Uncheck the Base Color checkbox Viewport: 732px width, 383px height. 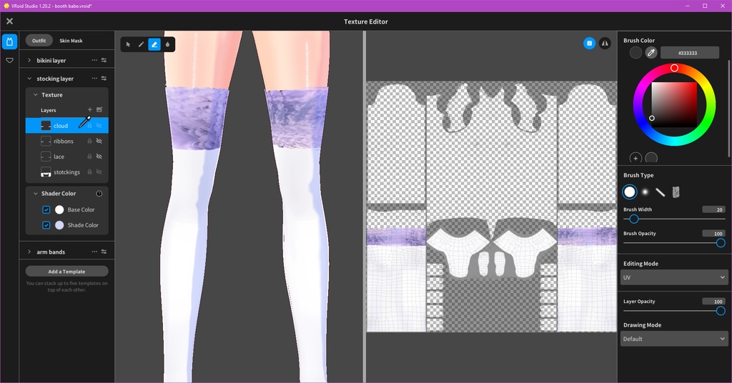(x=46, y=209)
